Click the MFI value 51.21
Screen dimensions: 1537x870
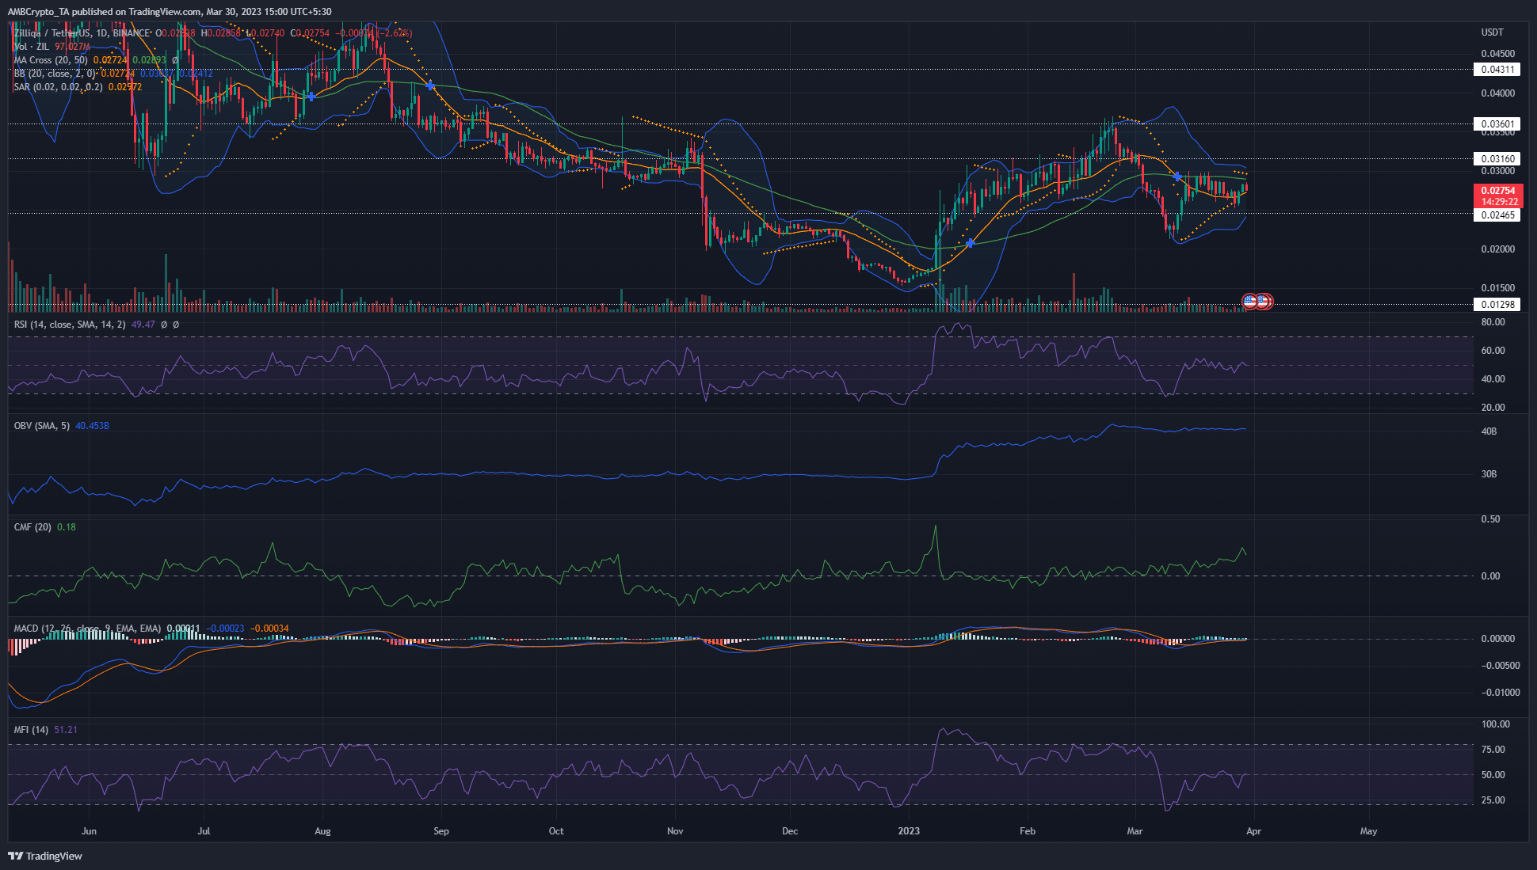(66, 730)
